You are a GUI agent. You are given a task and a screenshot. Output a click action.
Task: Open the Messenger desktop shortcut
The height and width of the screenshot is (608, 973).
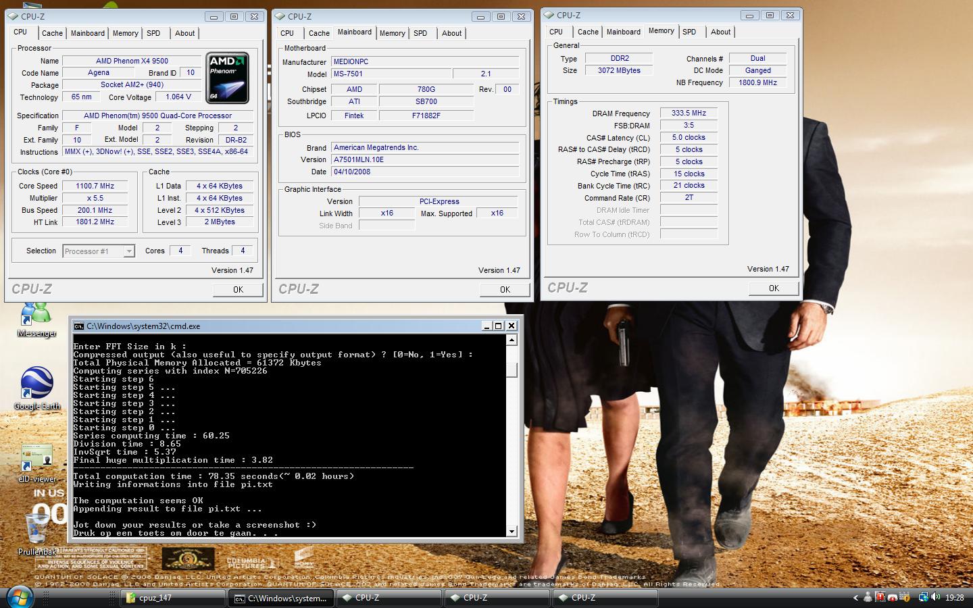(x=36, y=320)
